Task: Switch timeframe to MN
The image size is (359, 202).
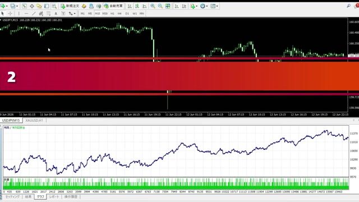Action: [142, 13]
